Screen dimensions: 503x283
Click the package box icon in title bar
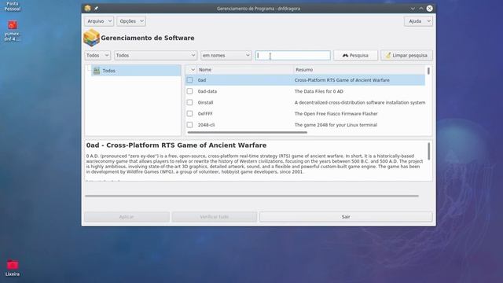pos(87,9)
